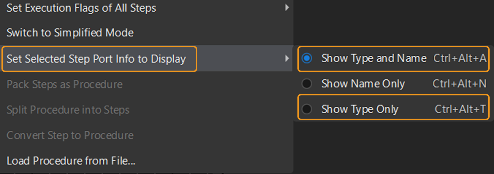The image size is (494, 174).
Task: Enable the Show Name Only radio button
Action: (x=307, y=84)
